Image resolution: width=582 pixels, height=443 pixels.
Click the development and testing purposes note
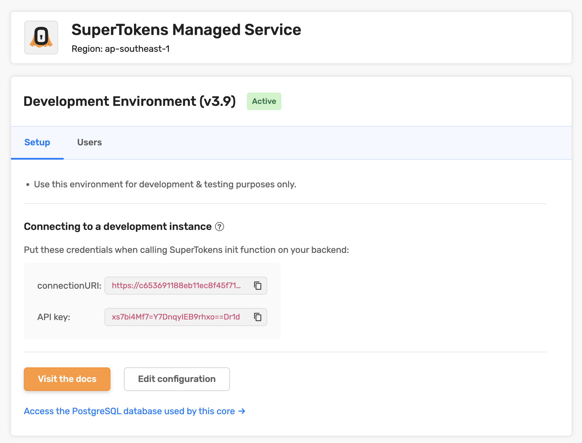click(x=165, y=184)
